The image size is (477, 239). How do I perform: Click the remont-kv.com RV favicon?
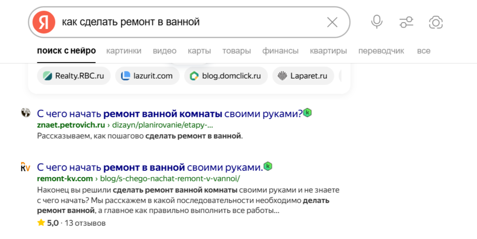(25, 167)
